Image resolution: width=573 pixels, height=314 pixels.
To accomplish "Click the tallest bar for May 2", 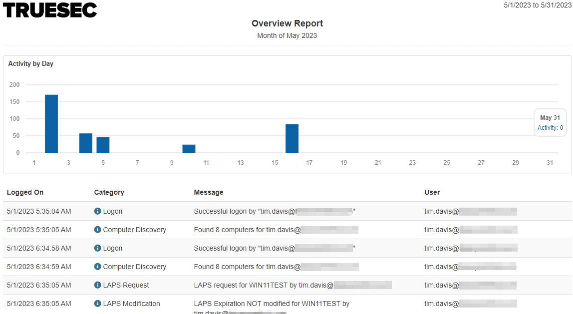I will click(51, 124).
